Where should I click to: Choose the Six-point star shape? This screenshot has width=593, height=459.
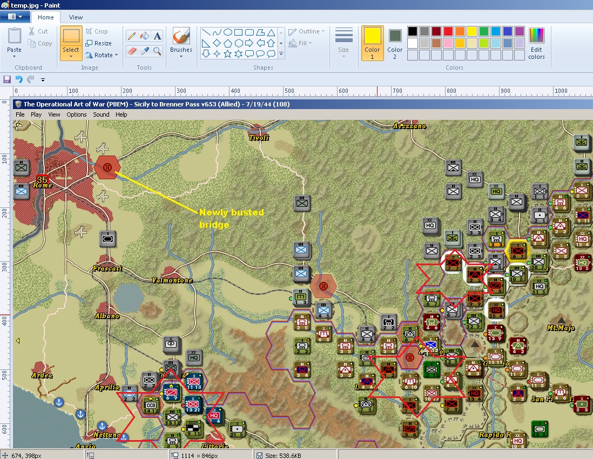coord(239,53)
